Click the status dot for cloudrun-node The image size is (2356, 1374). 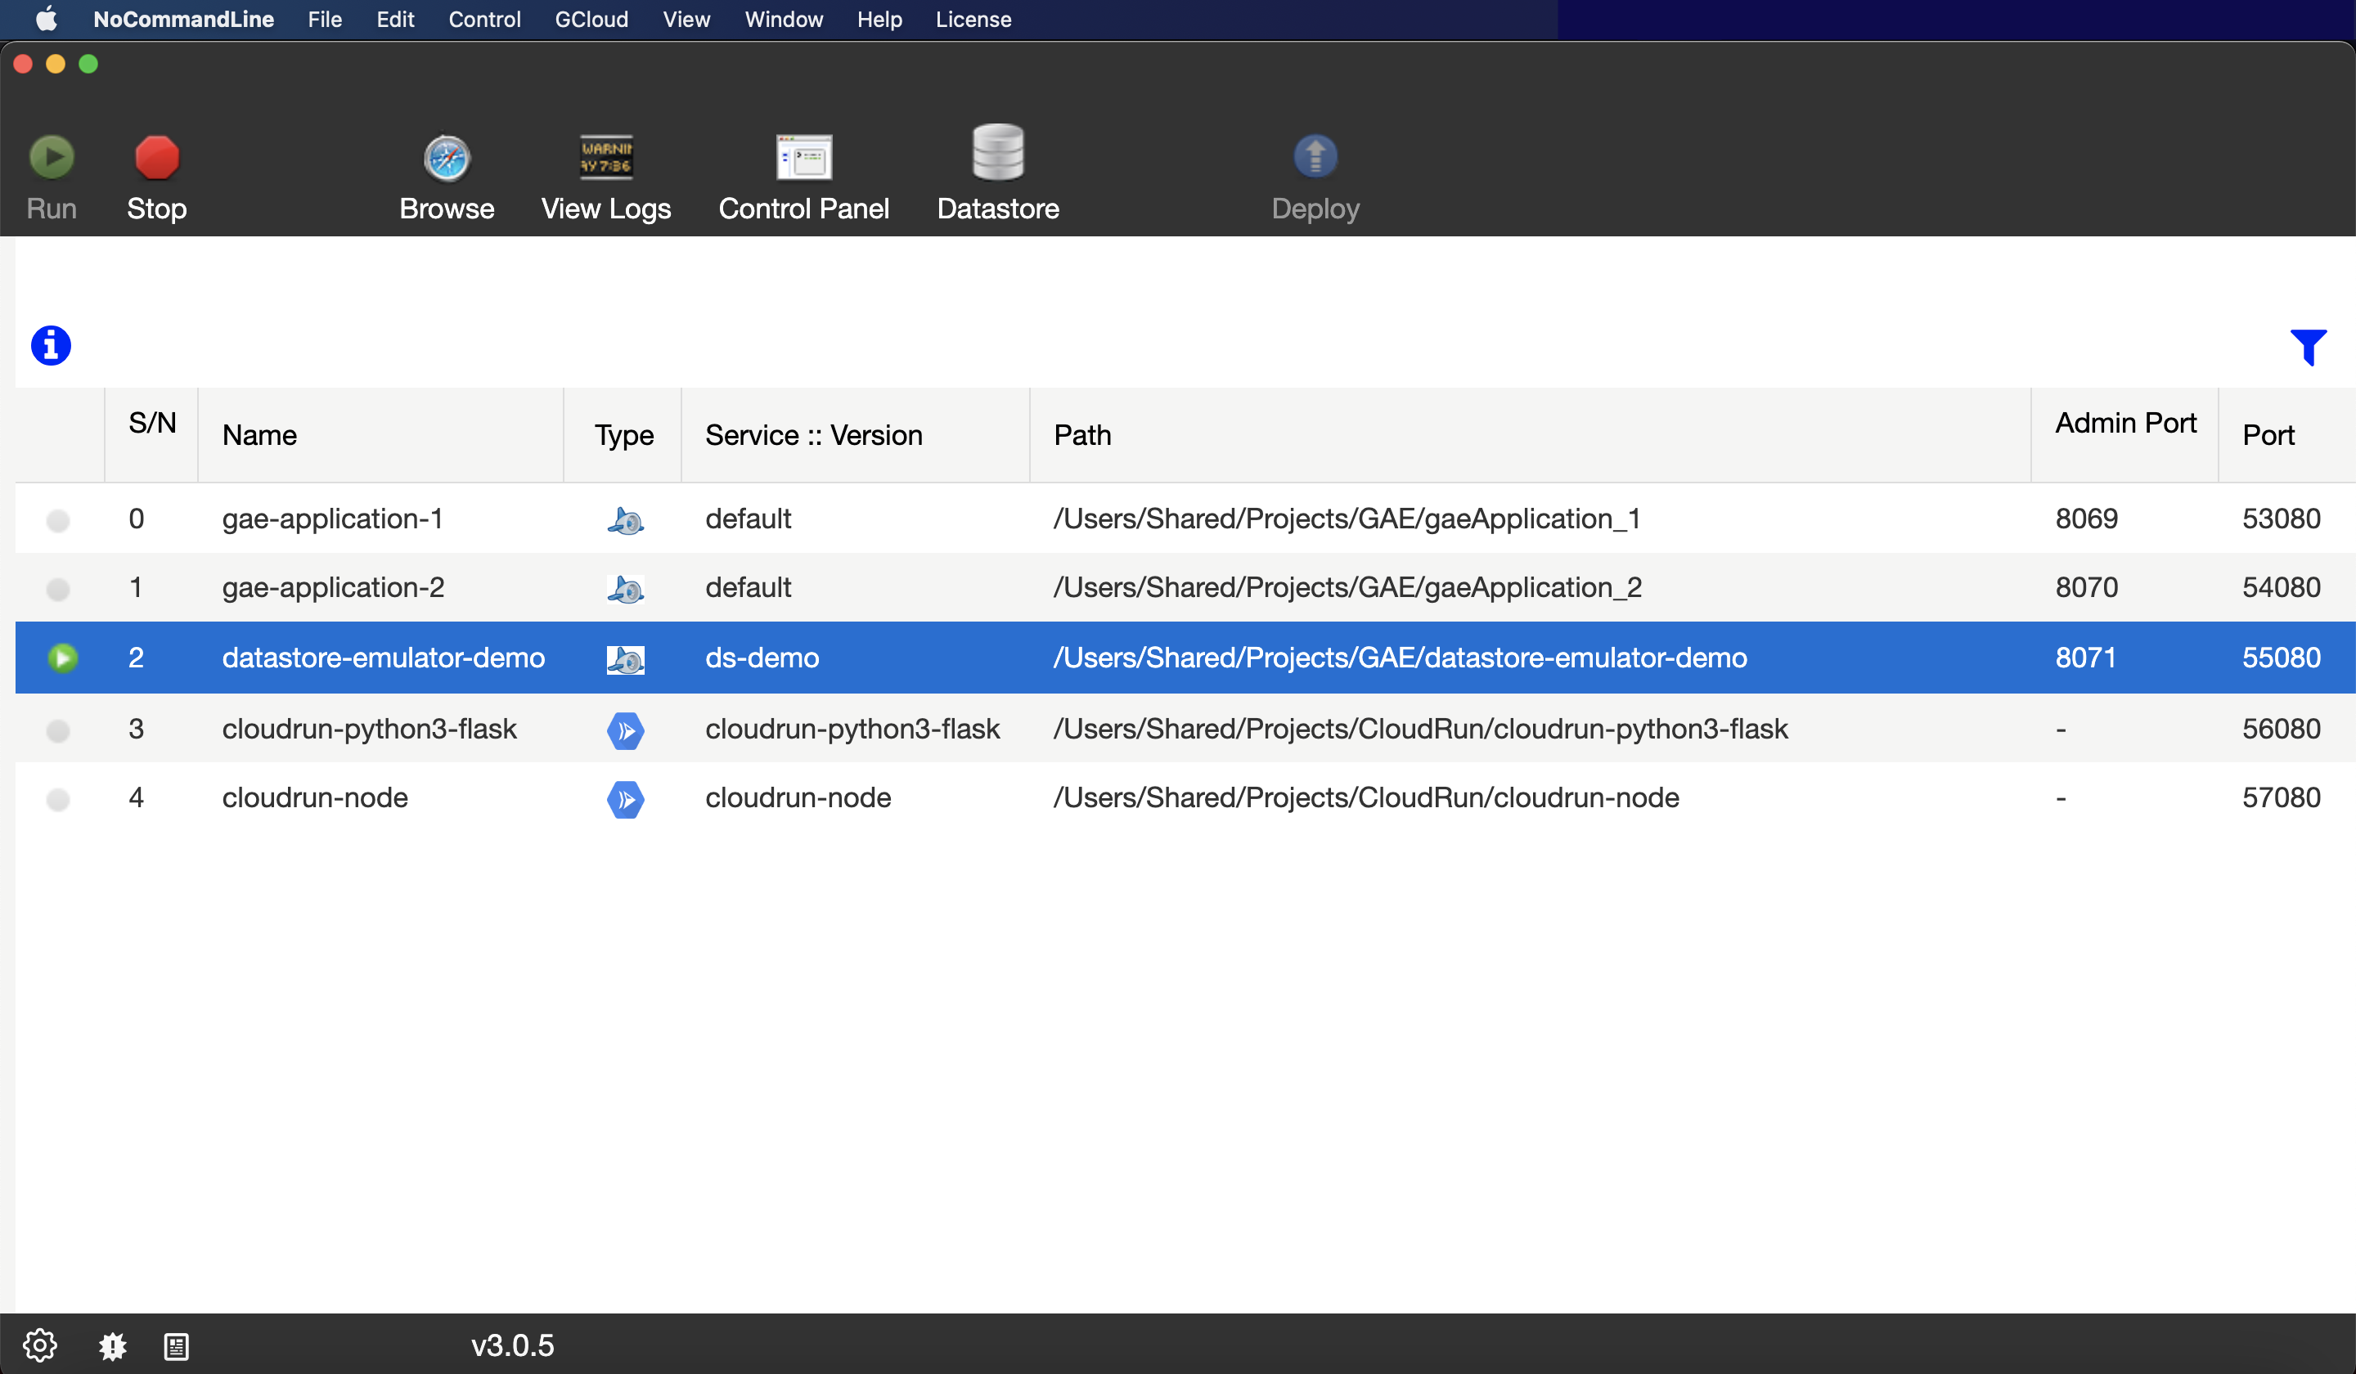tap(58, 799)
